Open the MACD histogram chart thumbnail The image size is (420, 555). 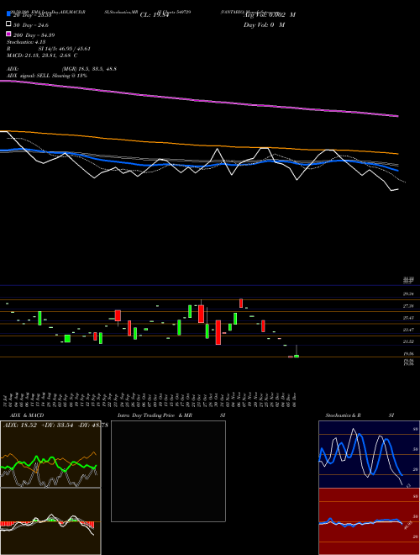50,521
